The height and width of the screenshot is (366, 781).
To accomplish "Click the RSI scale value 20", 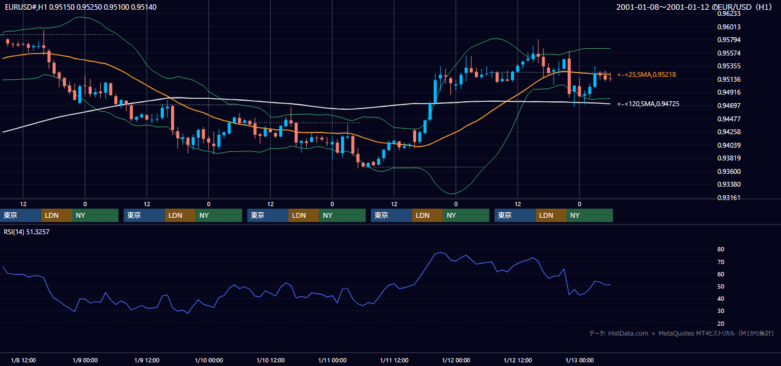I will click(721, 323).
